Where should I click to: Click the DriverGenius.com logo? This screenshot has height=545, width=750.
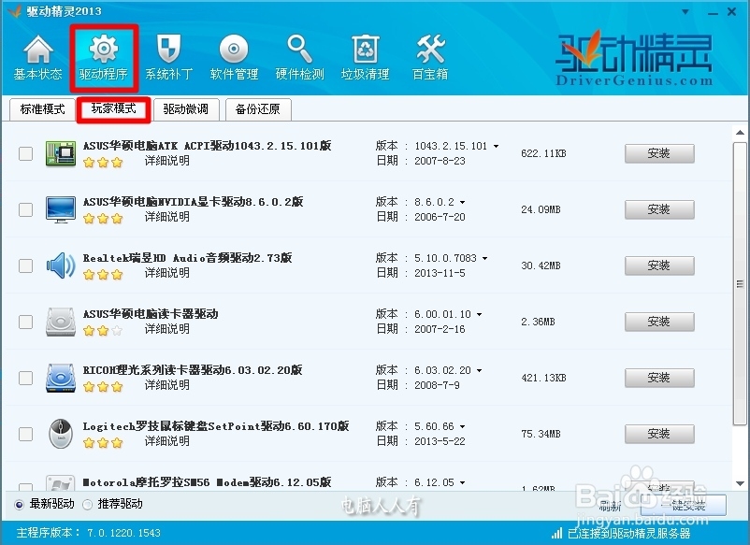click(x=634, y=59)
